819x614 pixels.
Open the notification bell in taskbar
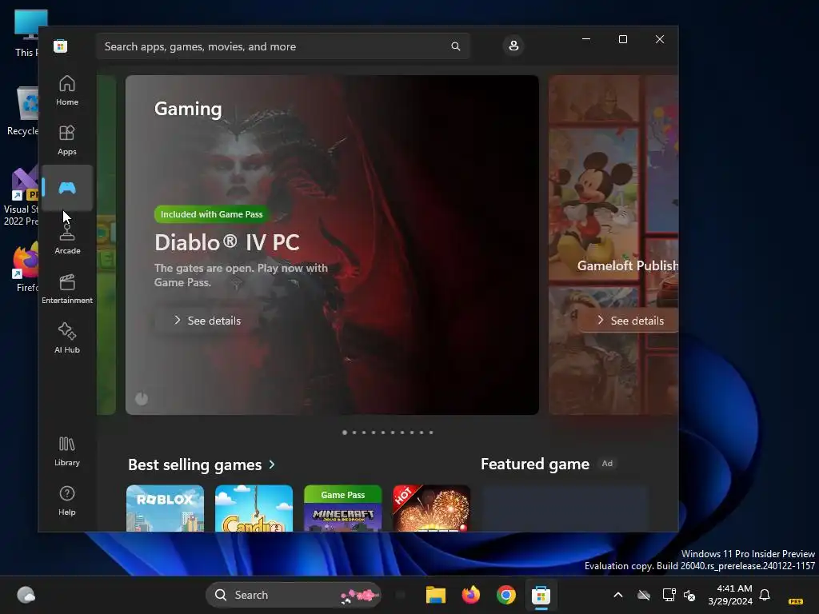coord(765,595)
